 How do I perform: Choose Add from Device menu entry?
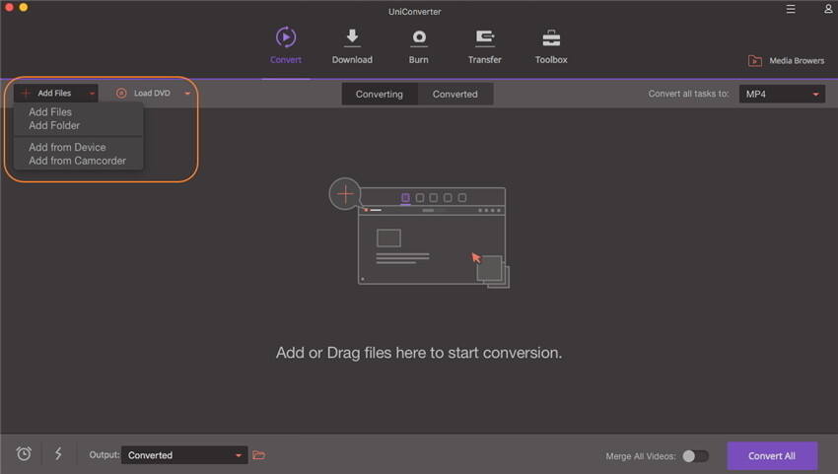[x=67, y=147]
